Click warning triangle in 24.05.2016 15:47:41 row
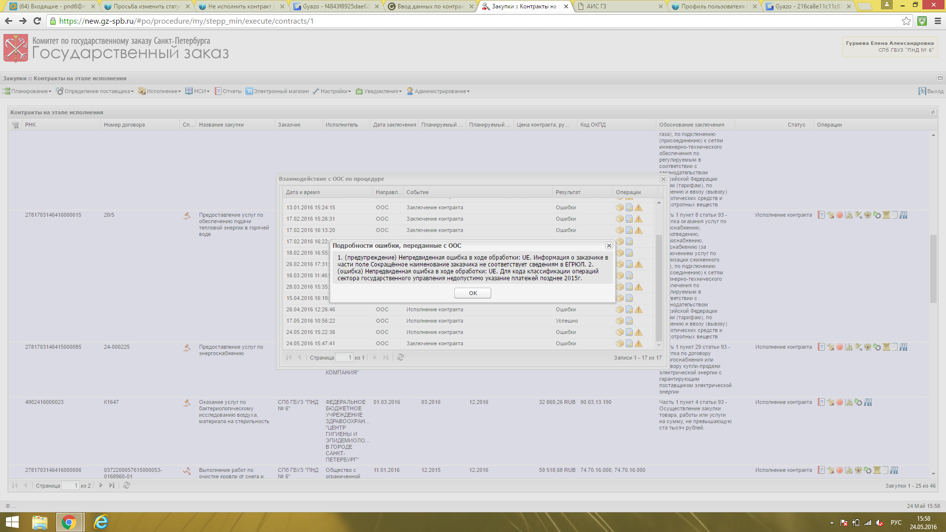946x532 pixels. [x=639, y=344]
